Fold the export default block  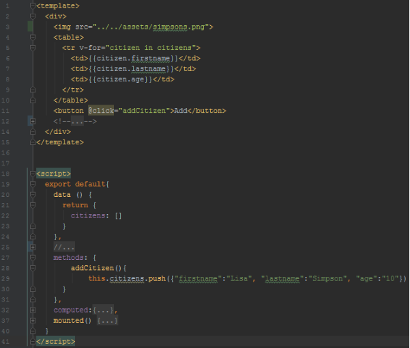pyautogui.click(x=32, y=185)
